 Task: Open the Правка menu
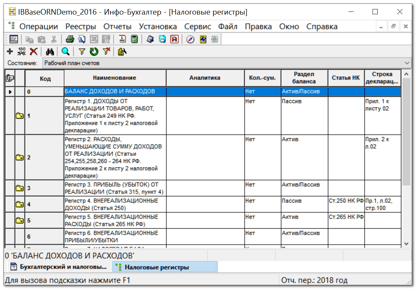pyautogui.click(x=258, y=26)
